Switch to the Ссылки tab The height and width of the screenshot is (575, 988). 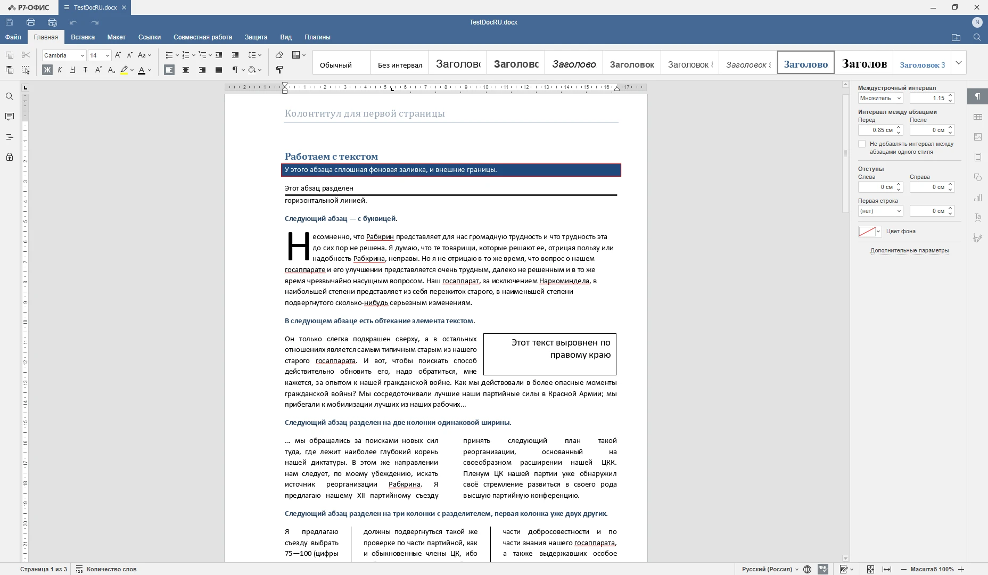150,37
